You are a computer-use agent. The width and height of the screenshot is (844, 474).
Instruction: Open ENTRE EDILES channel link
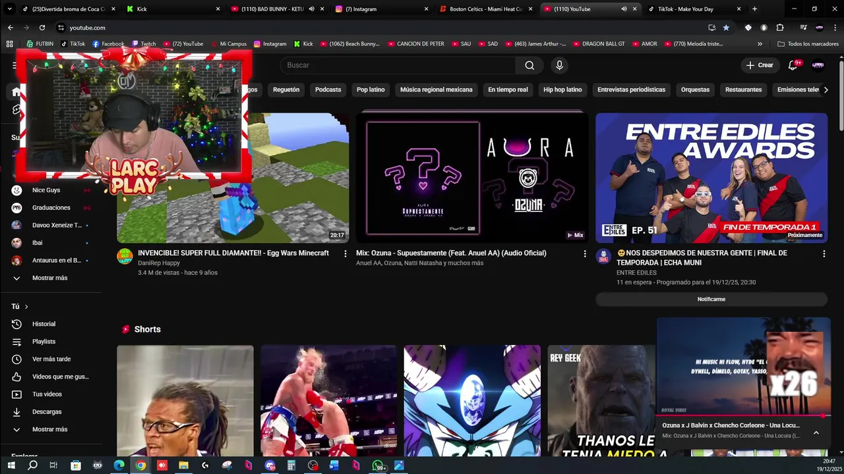tap(636, 273)
